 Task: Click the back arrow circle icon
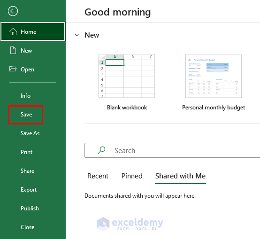[13, 11]
